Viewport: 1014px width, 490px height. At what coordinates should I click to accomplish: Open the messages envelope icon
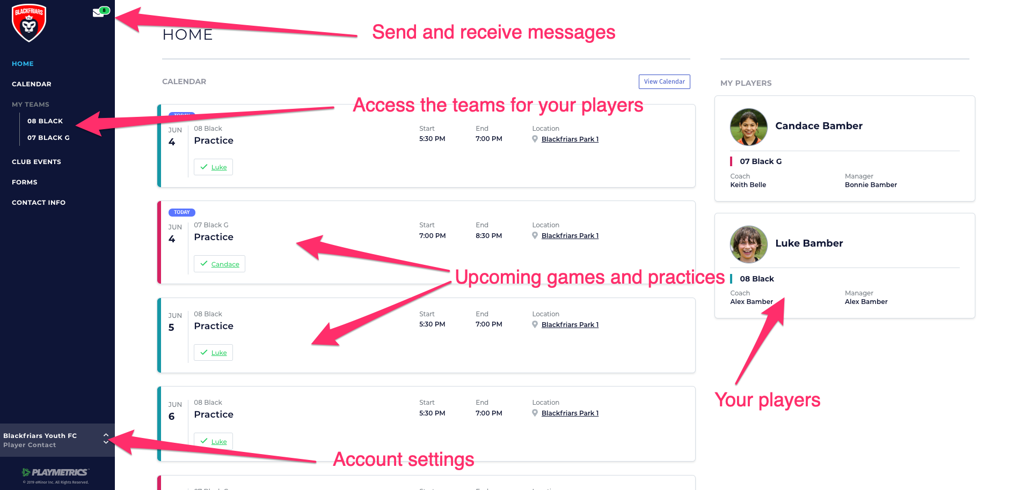[x=99, y=13]
